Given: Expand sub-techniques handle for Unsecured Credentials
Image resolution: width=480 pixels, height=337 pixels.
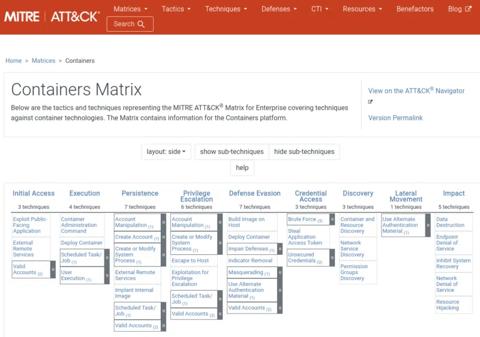Looking at the screenshot, I should [x=332, y=257].
